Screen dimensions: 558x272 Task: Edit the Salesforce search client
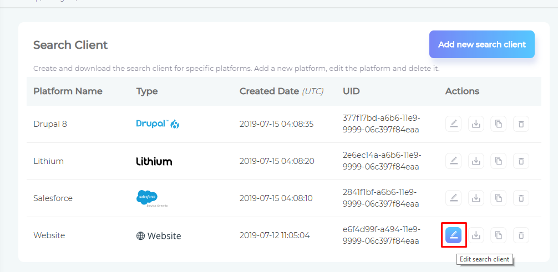coord(454,198)
